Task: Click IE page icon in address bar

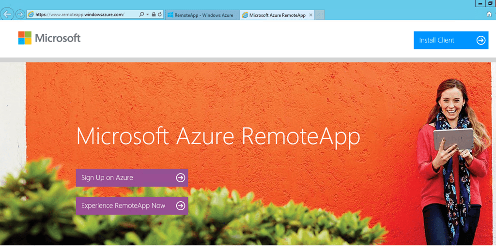Action: 31,14
